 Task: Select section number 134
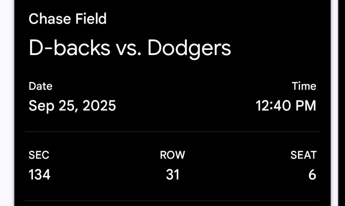39,175
